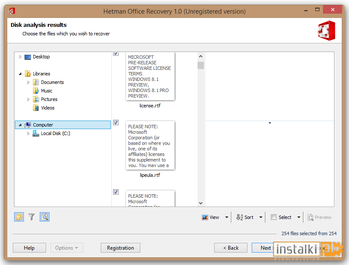Click the Sort A-Z icon

pyautogui.click(x=239, y=217)
